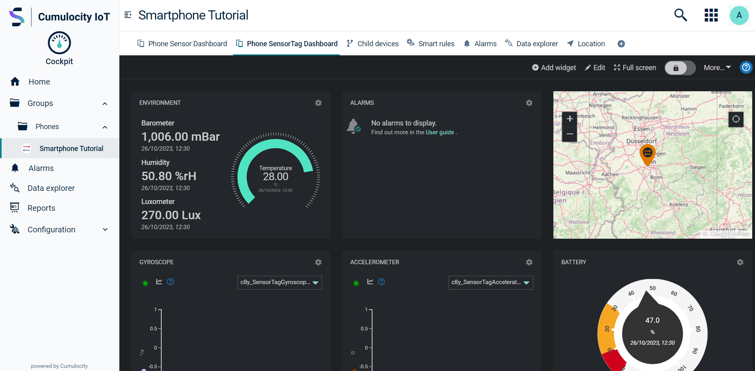Open Alarms widget settings gear

[529, 103]
